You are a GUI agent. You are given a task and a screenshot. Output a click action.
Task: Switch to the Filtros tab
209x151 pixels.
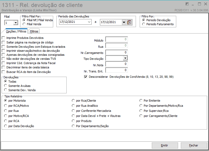point(34,31)
